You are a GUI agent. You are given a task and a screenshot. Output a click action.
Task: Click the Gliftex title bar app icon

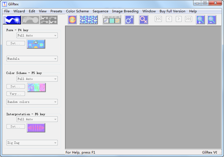(x=4, y=4)
